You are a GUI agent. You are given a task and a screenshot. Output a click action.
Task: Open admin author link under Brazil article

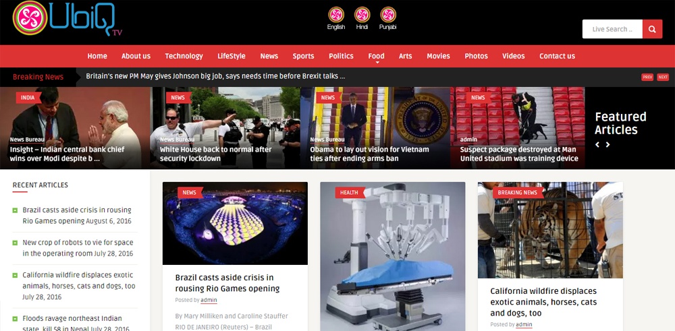[209, 300]
